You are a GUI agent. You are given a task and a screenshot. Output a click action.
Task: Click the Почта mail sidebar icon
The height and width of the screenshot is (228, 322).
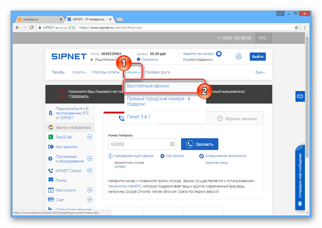click(x=51, y=180)
